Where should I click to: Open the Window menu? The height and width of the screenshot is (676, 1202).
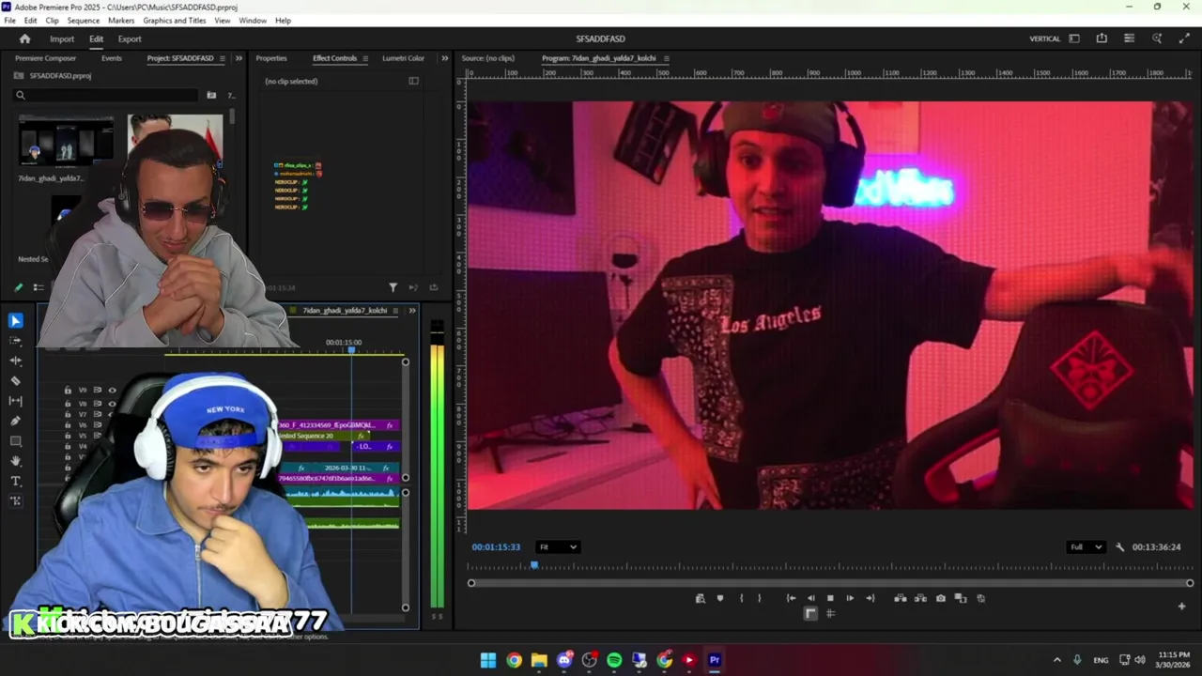(x=253, y=21)
